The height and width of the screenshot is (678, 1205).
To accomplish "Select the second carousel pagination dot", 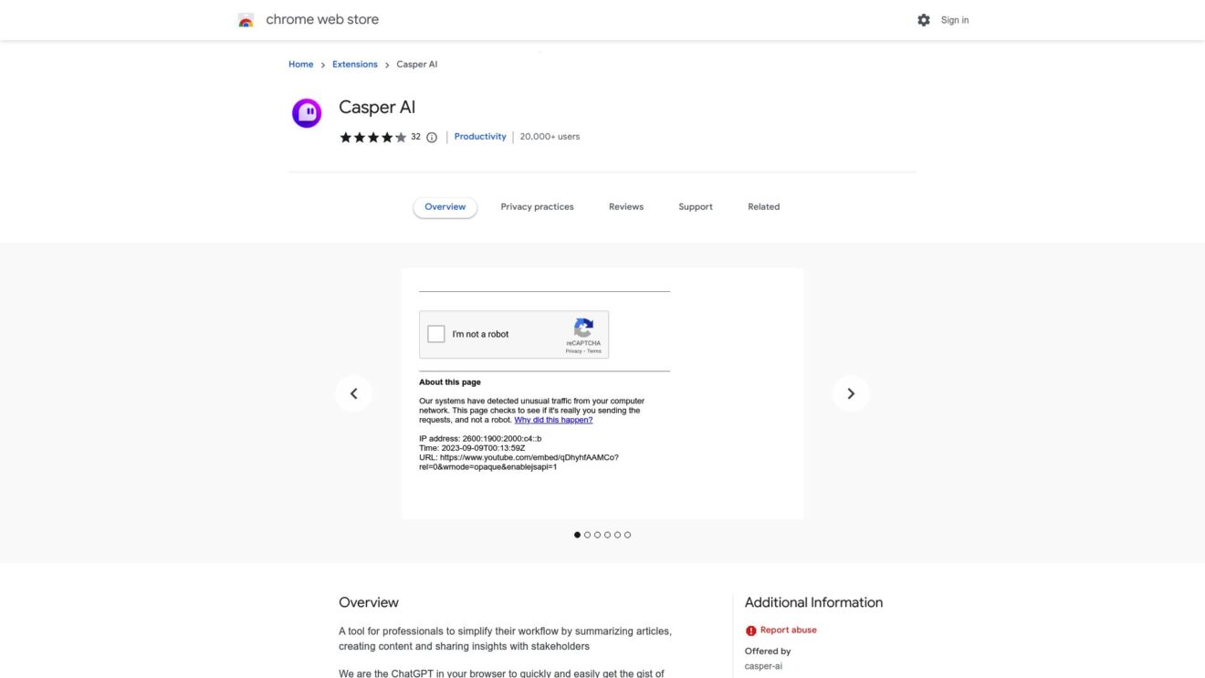I will point(587,535).
